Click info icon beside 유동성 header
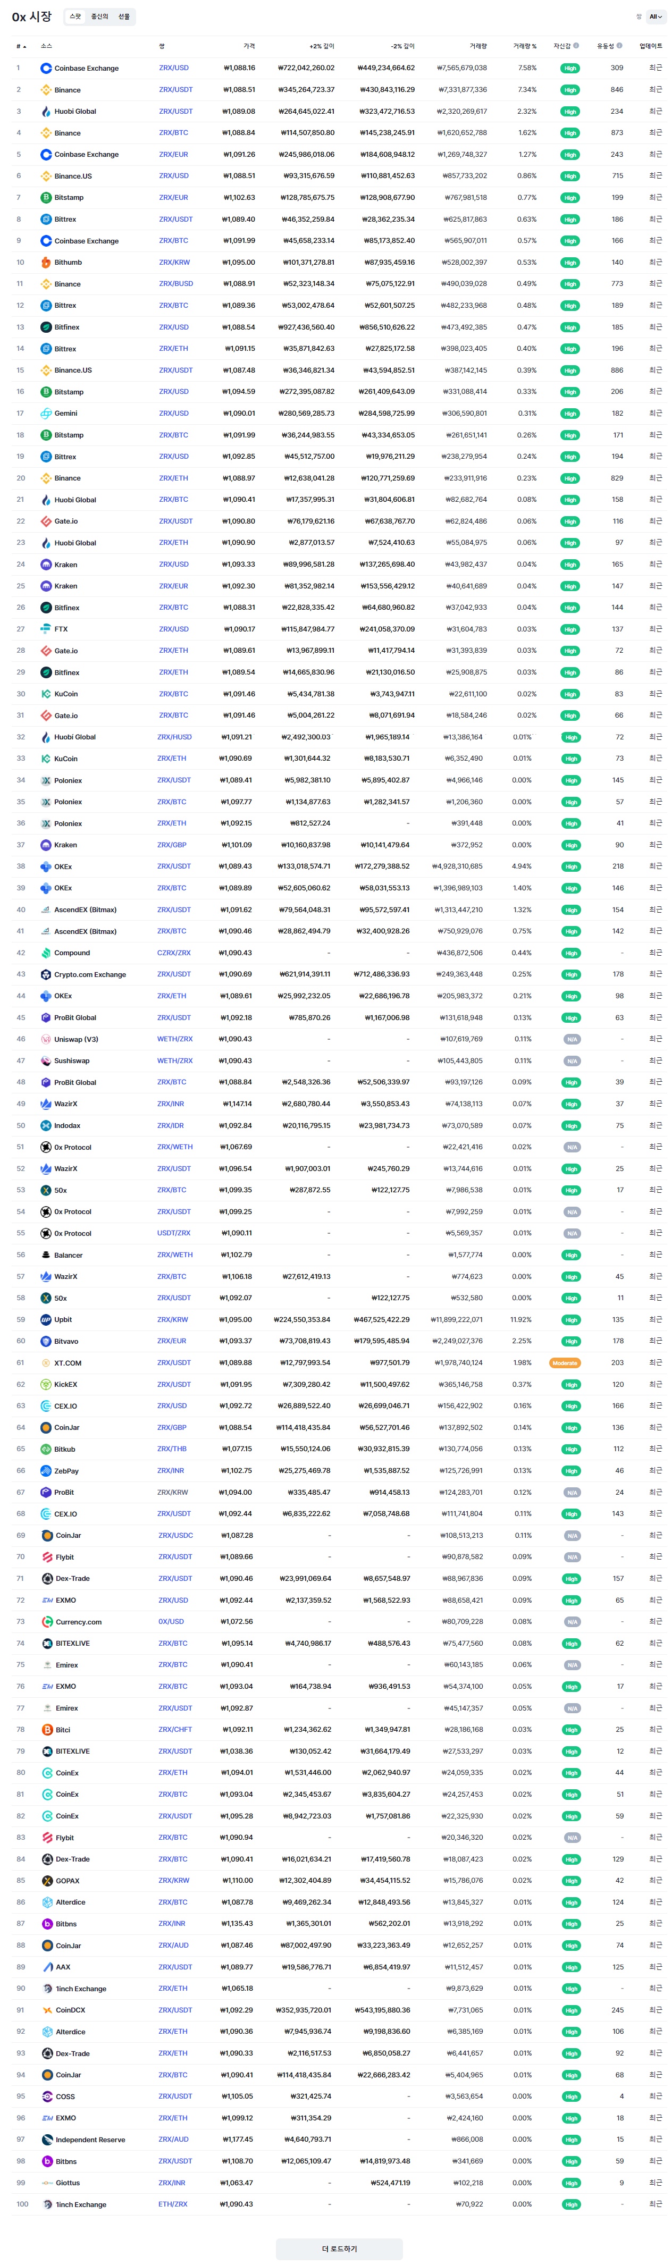Viewport: 672px width, 2265px height. tap(619, 46)
